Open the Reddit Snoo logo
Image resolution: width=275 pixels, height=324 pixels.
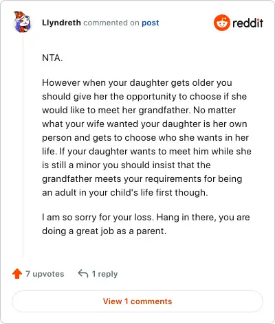pos(221,23)
